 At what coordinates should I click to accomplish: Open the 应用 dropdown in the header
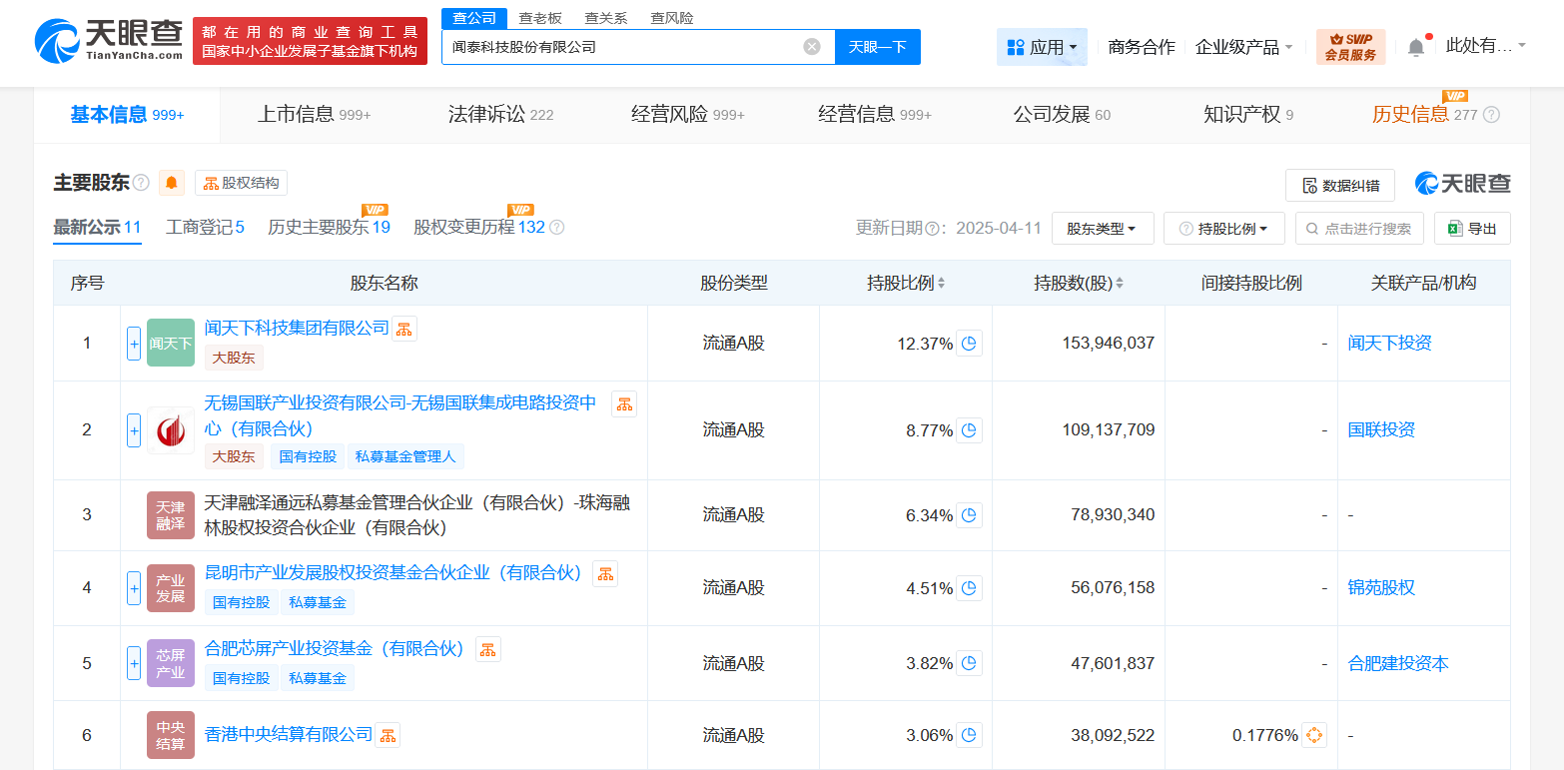click(x=1042, y=46)
